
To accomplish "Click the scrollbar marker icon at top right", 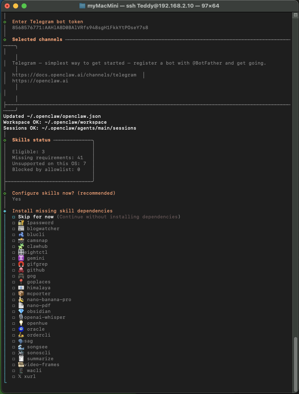I will 295,15.
